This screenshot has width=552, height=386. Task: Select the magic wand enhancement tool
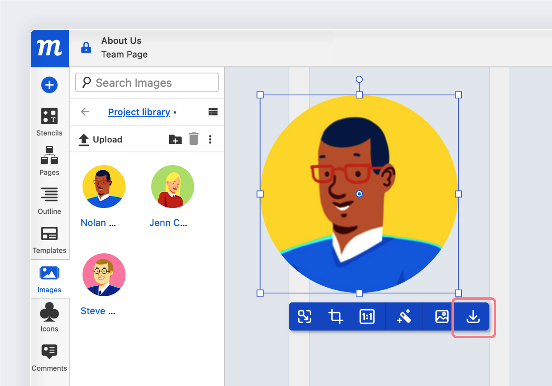click(404, 317)
